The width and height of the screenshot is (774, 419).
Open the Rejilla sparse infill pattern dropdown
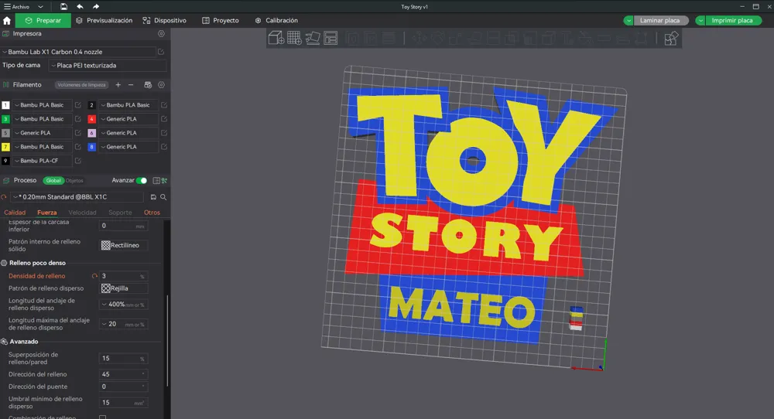pyautogui.click(x=123, y=288)
